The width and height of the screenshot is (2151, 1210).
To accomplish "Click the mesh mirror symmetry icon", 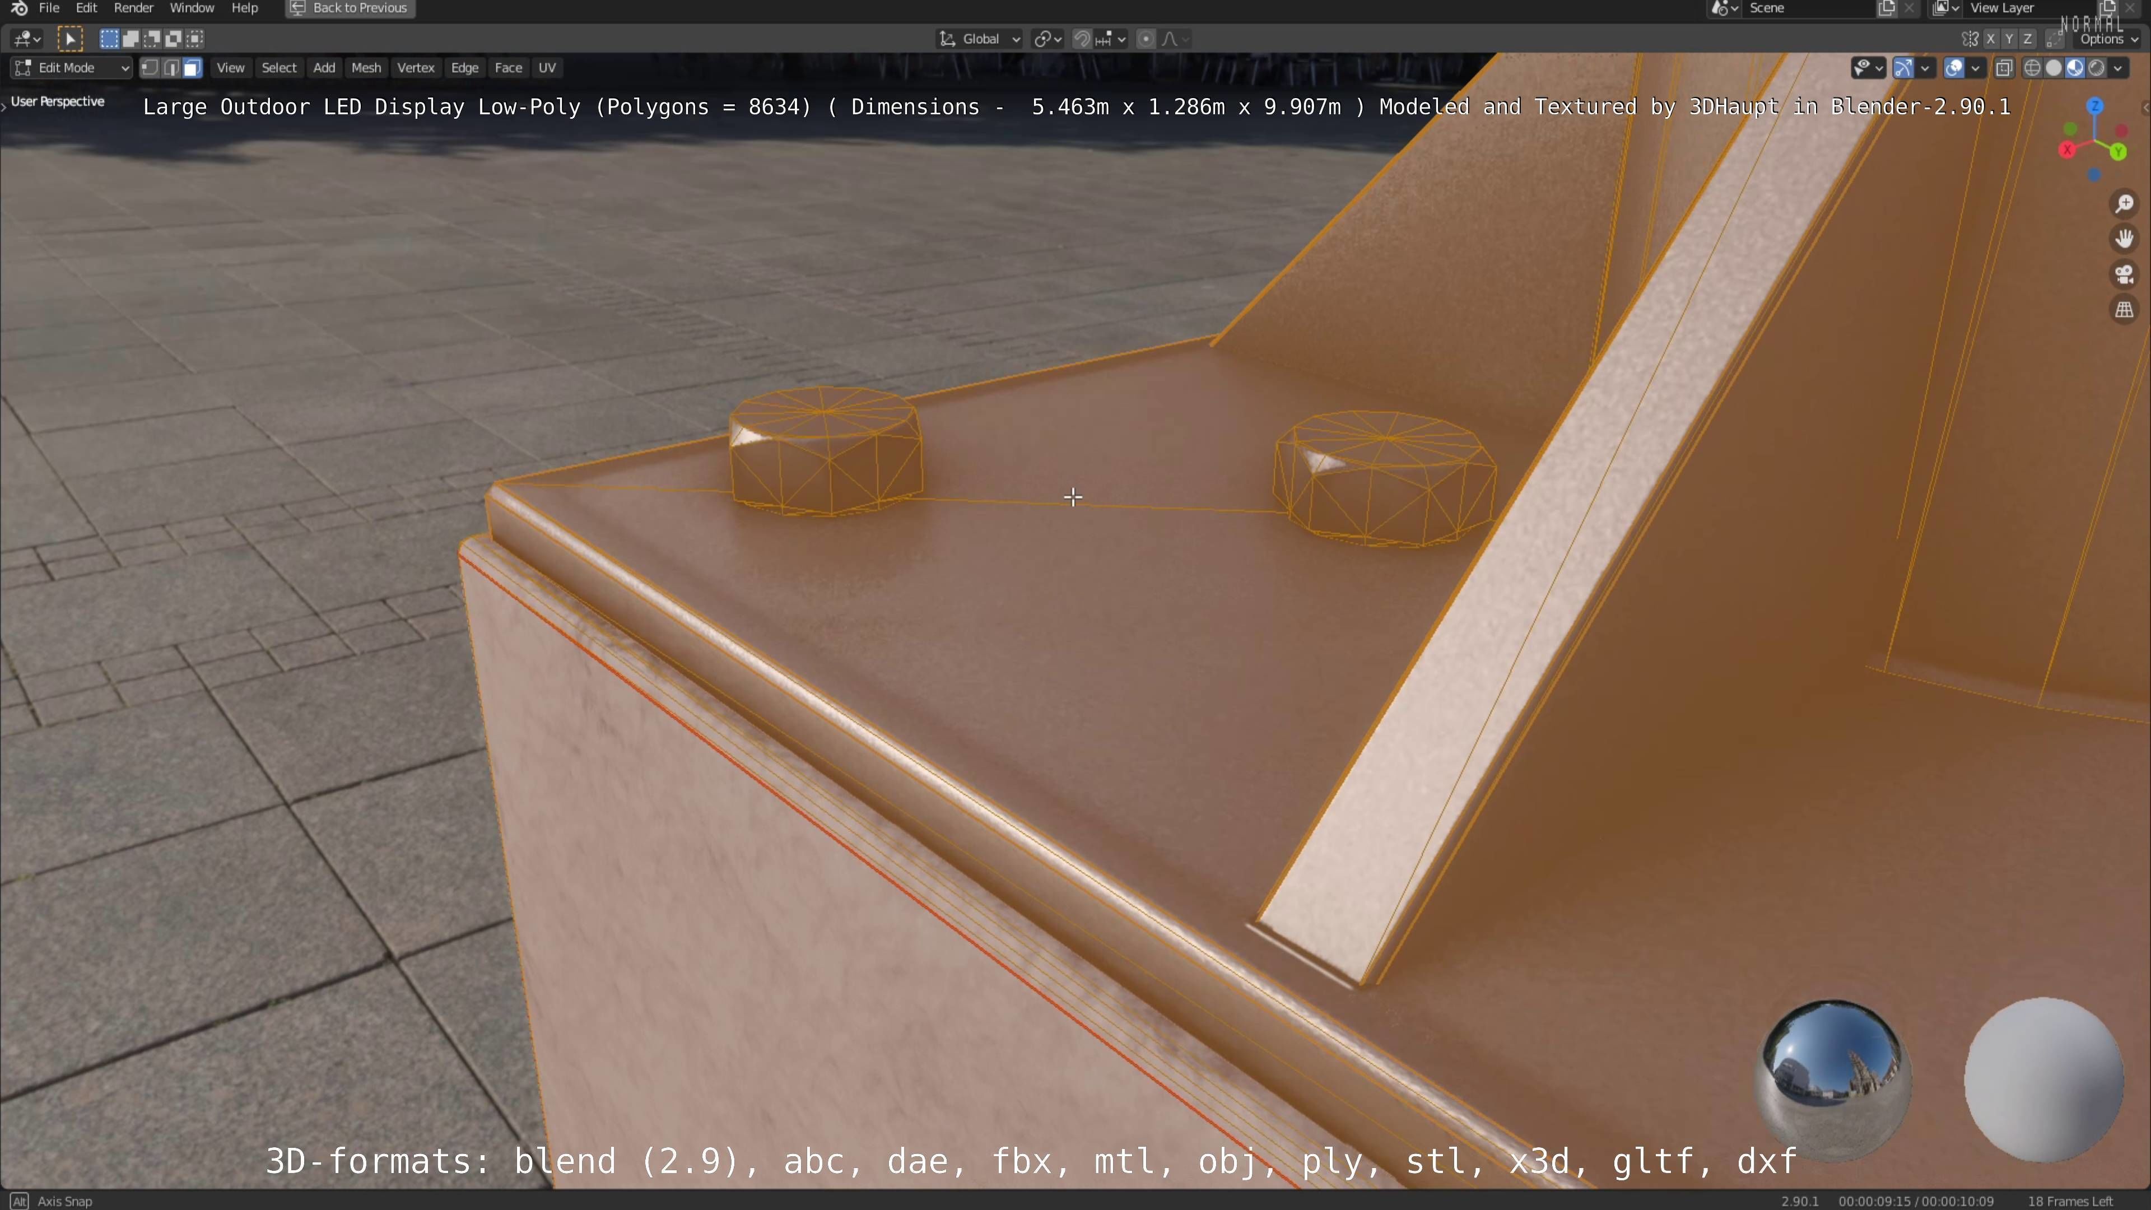I will (1970, 39).
